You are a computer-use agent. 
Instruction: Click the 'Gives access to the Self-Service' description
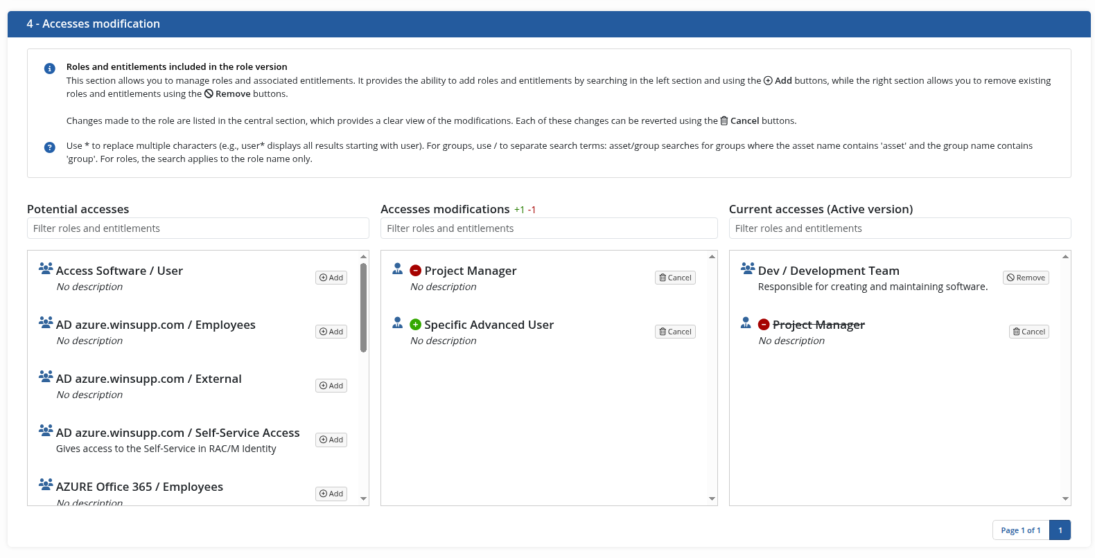166,449
